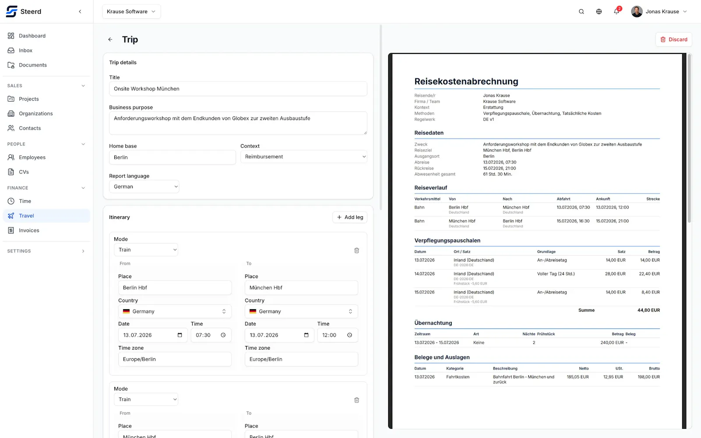The image size is (701, 438).
Task: Add a leg to the itinerary
Action: pos(350,217)
